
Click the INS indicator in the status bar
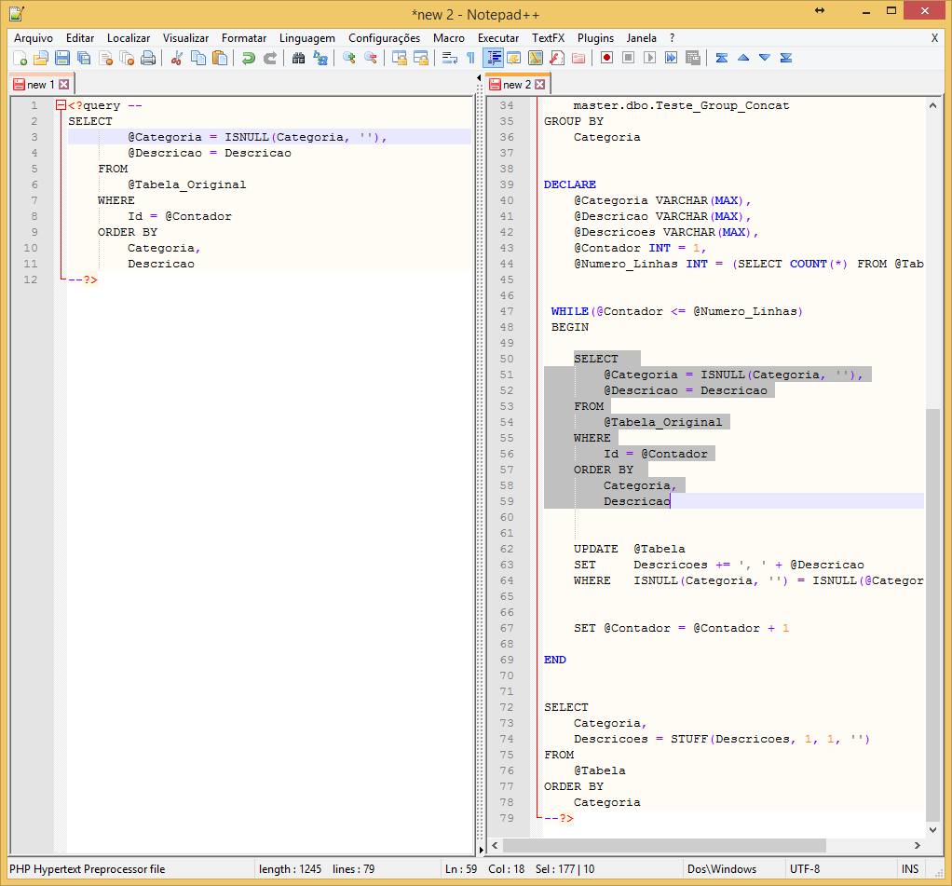[x=909, y=869]
